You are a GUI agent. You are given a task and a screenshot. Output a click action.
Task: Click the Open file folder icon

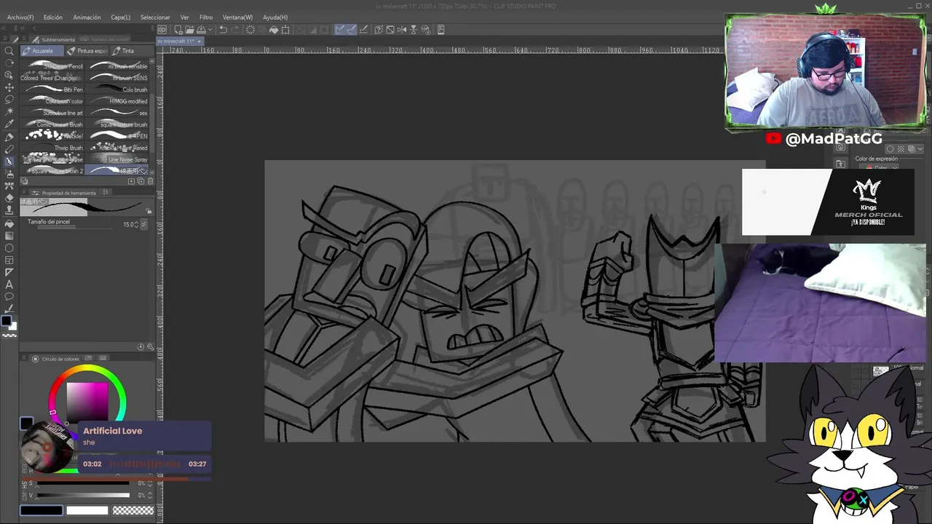pos(189,30)
